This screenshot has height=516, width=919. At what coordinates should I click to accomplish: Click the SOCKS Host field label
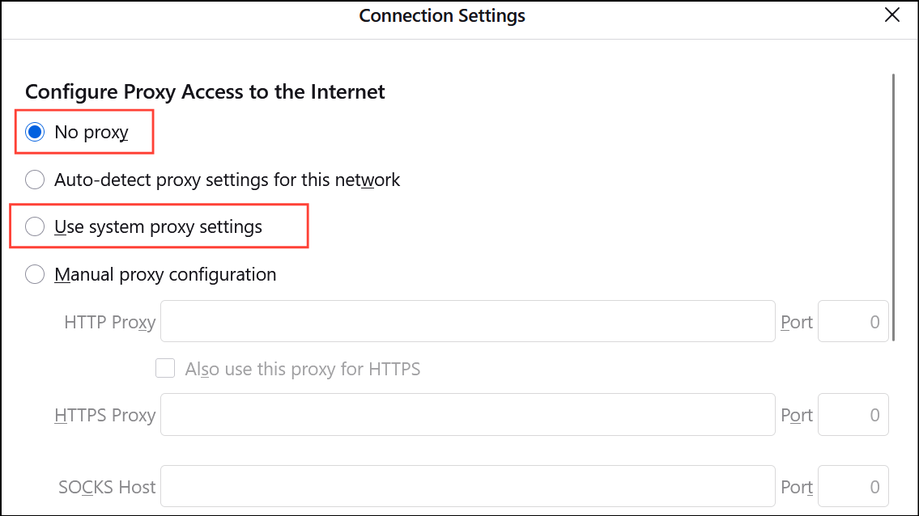pos(107,486)
